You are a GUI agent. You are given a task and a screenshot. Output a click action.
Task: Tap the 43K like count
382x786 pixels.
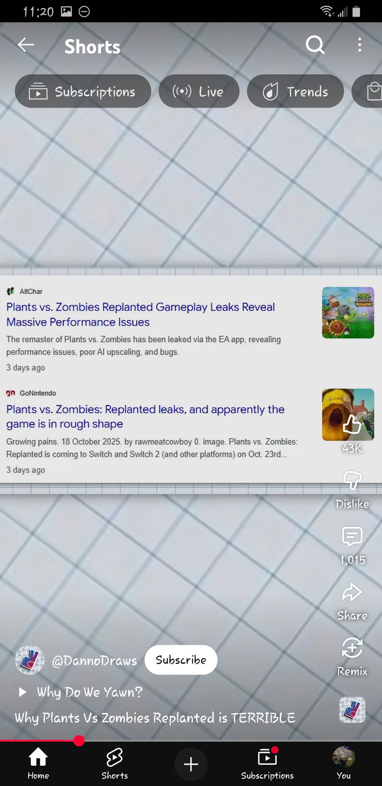pos(352,448)
